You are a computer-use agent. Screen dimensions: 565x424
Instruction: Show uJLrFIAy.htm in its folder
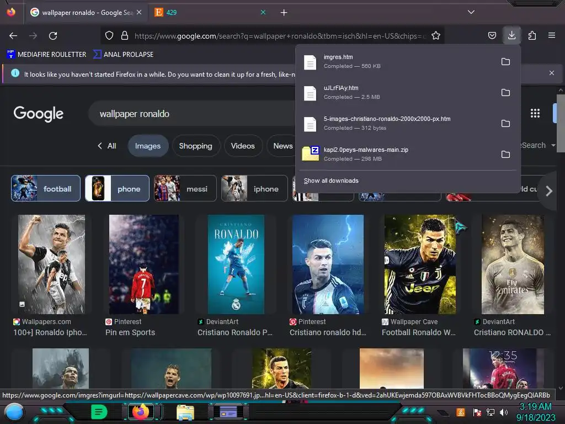(505, 93)
